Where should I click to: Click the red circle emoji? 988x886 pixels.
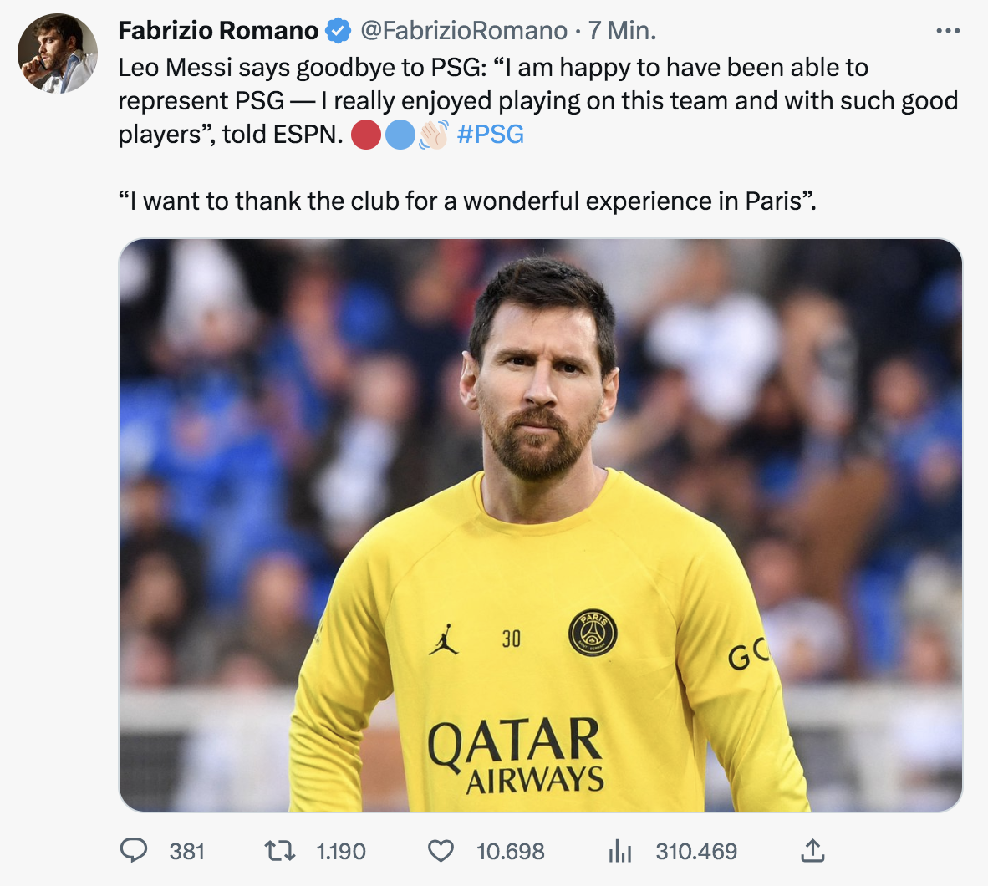[366, 134]
